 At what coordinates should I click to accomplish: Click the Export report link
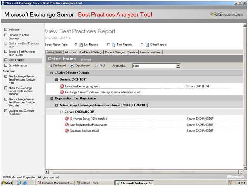tap(83, 65)
